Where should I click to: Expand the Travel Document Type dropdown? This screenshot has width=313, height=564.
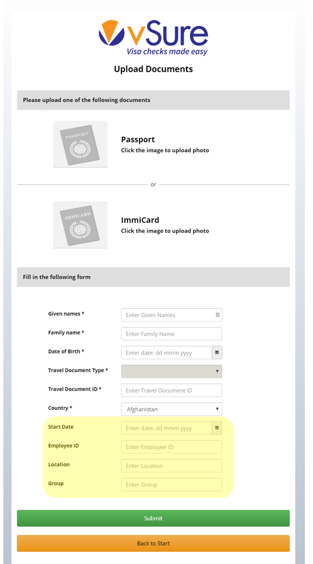pos(171,371)
